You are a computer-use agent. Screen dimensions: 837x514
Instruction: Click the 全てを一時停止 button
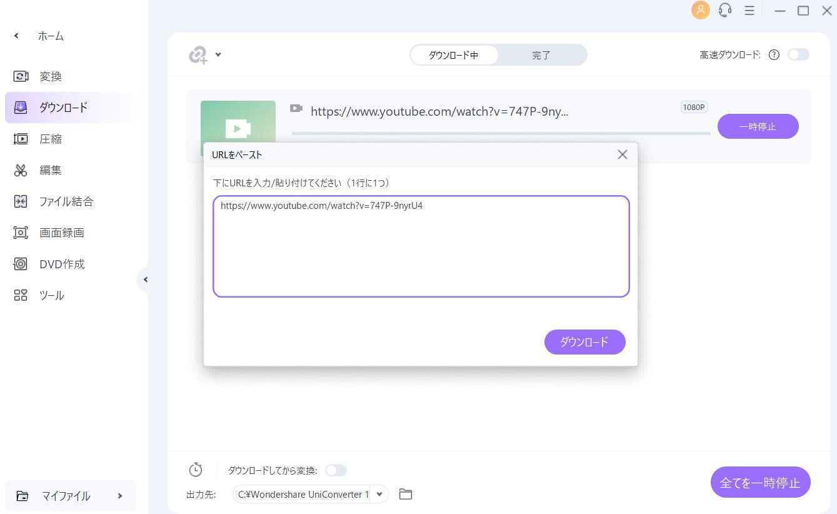tap(760, 483)
